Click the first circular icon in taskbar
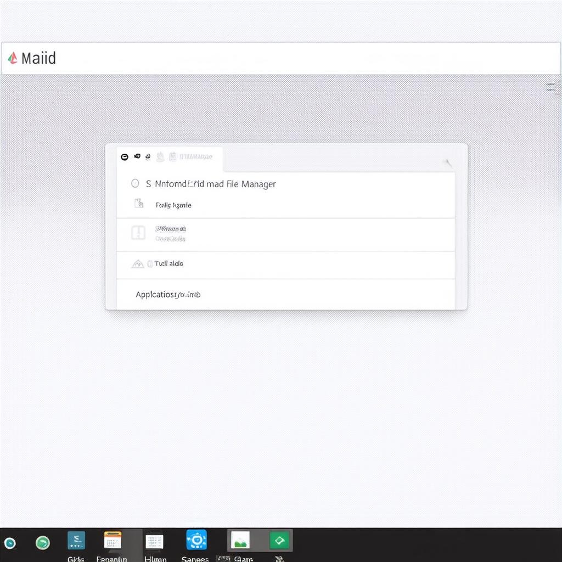The width and height of the screenshot is (562, 562). point(10,543)
